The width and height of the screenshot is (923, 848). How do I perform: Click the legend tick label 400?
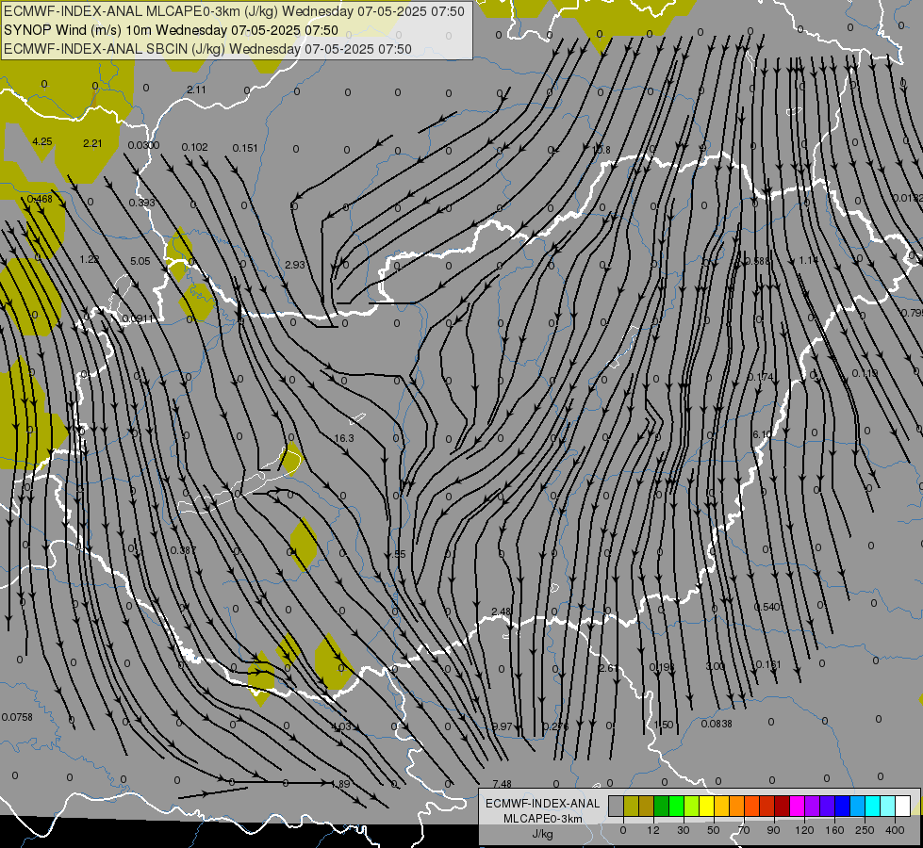(895, 830)
